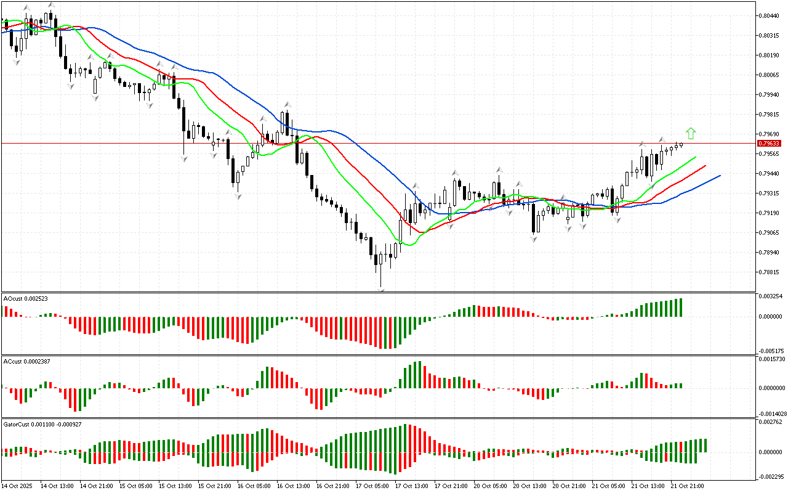This screenshot has width=788, height=493.
Task: Click the 0.003254 AO scale value
Action: [772, 297]
